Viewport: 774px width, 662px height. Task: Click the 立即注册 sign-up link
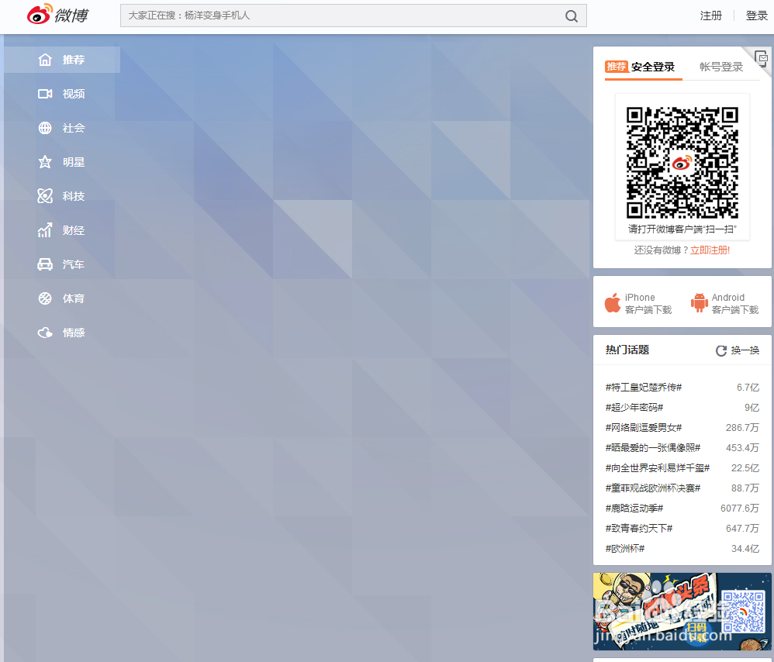coord(710,250)
